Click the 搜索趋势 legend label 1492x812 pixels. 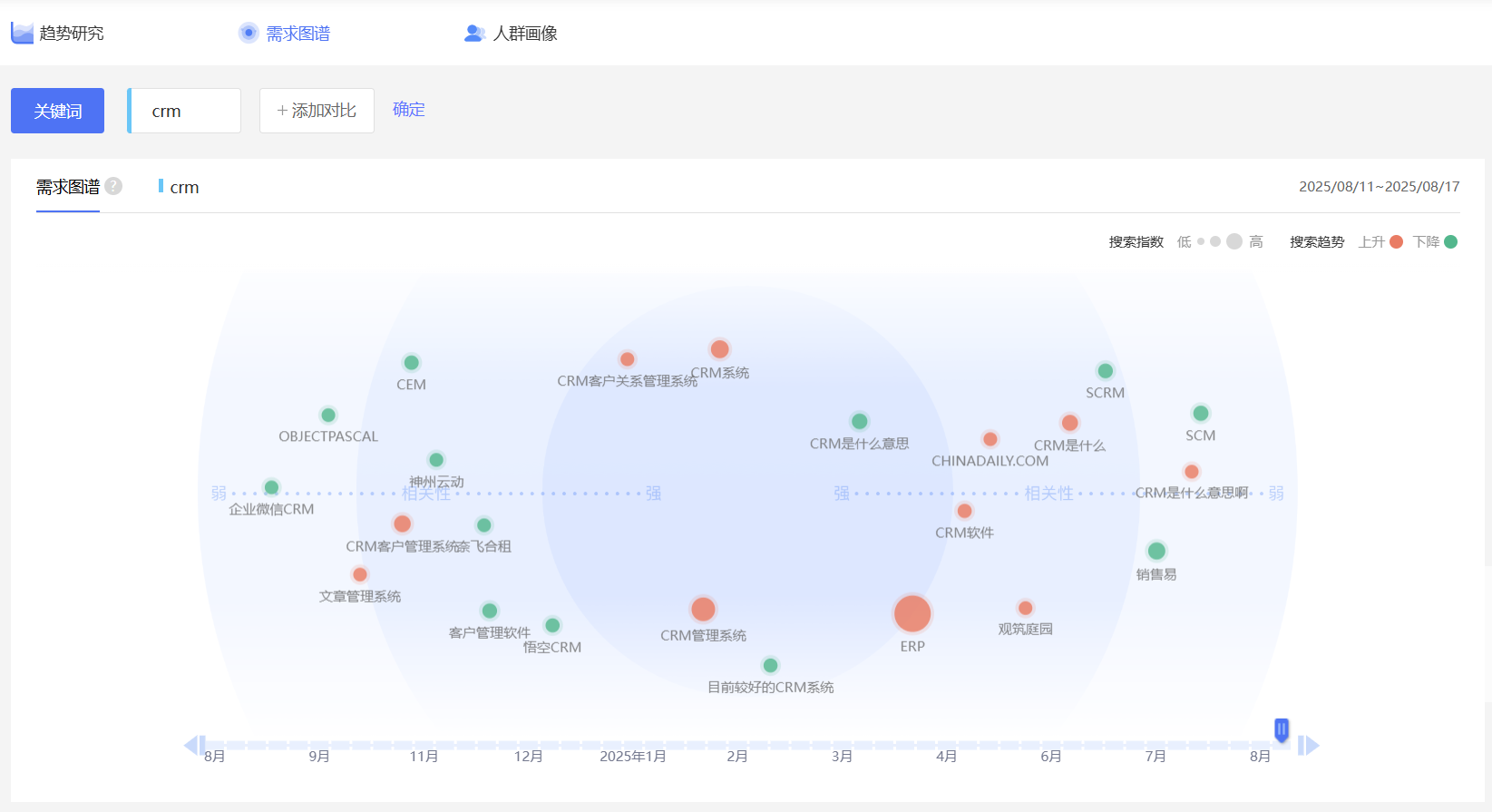click(1317, 242)
